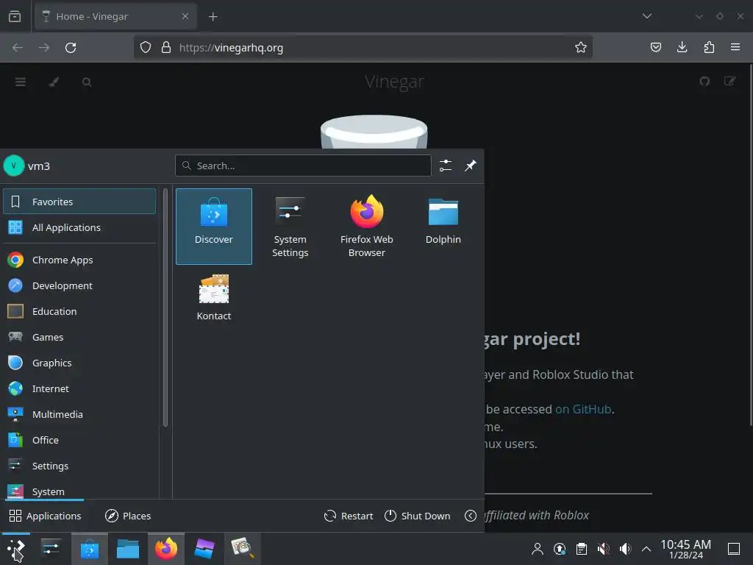
Task: Open System Settings from the taskbar
Action: (51, 549)
